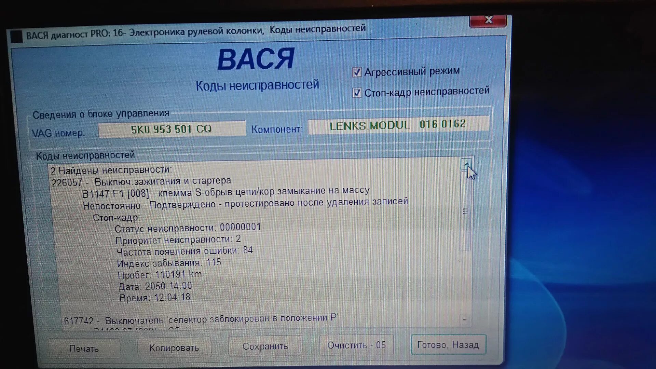Select fault line 617742 Выключатель селектор
The image size is (656, 369).
click(x=201, y=319)
